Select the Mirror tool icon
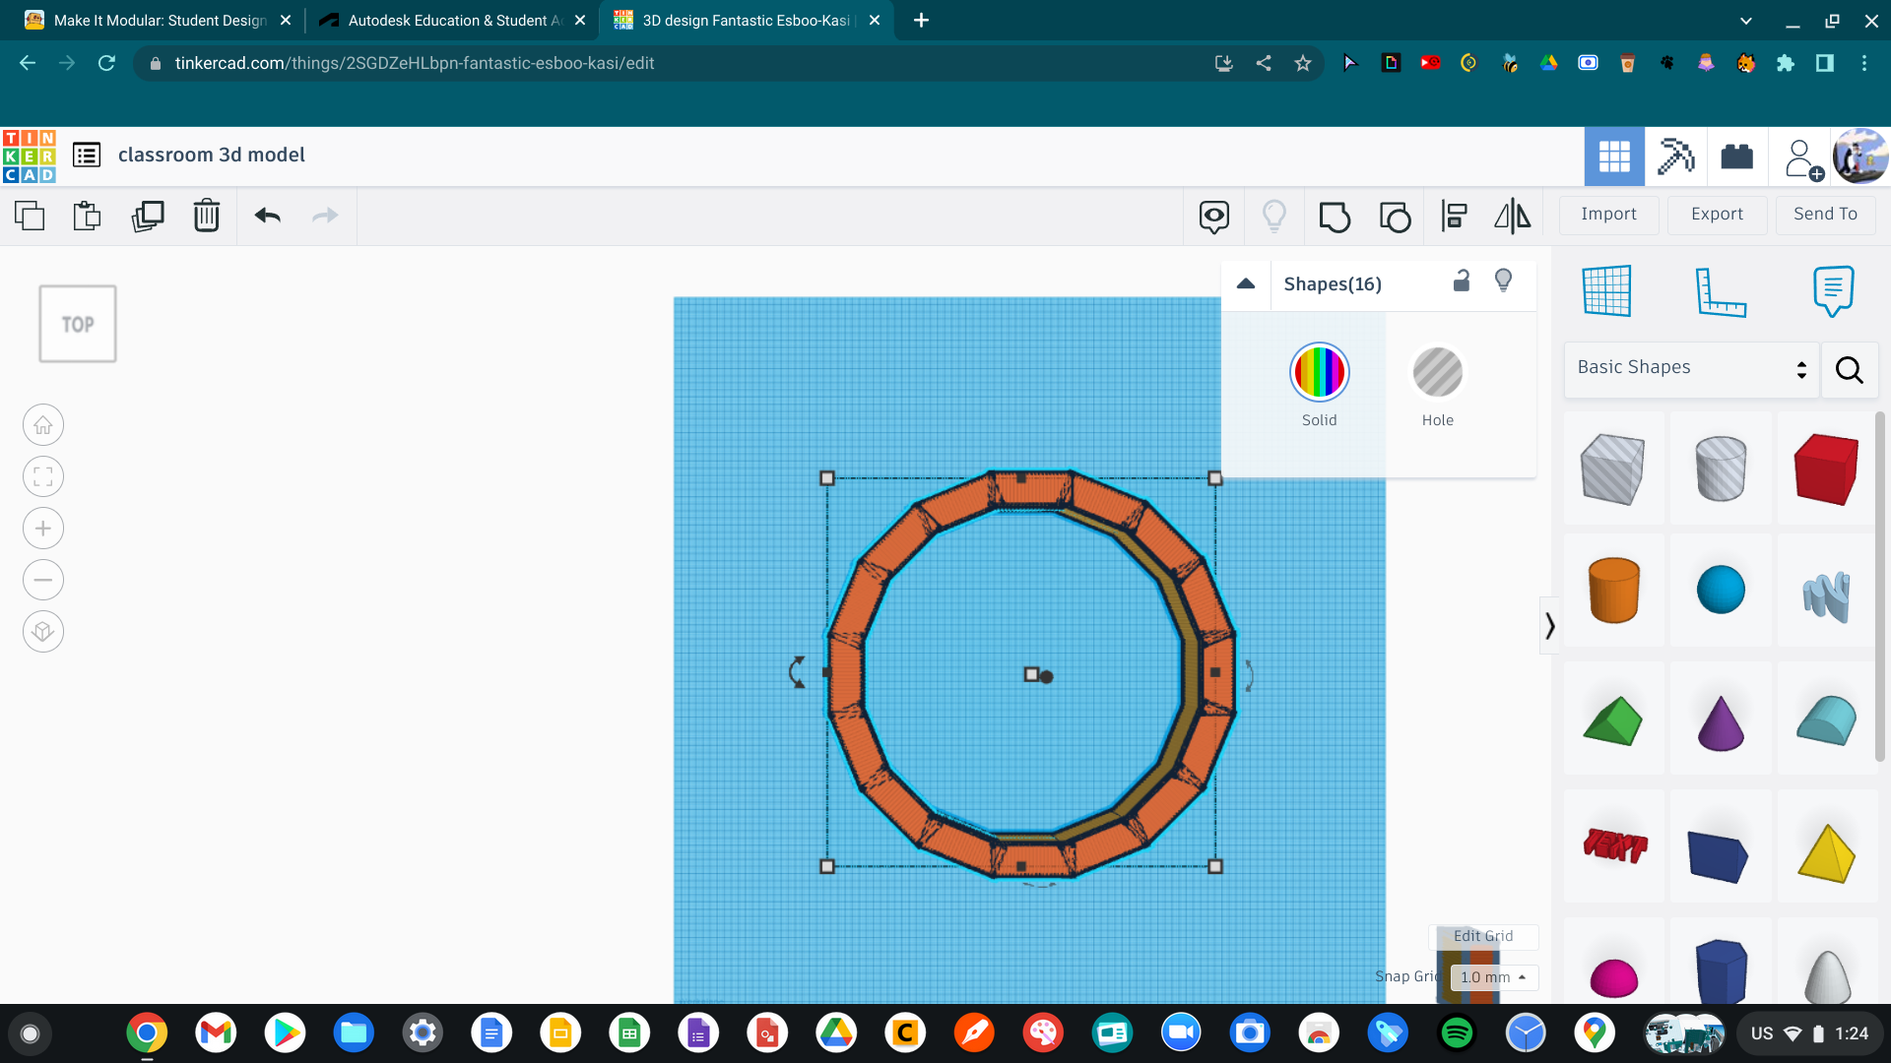 (x=1512, y=215)
